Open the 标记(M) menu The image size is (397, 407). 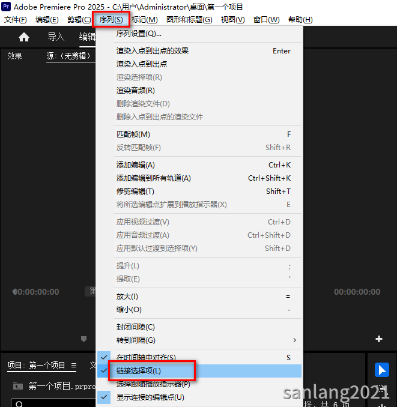[144, 20]
